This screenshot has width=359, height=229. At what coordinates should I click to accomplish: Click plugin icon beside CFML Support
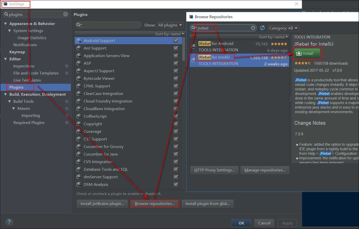[79, 86]
